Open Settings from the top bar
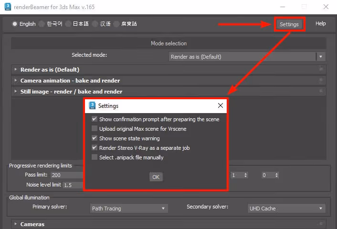 pos(289,24)
